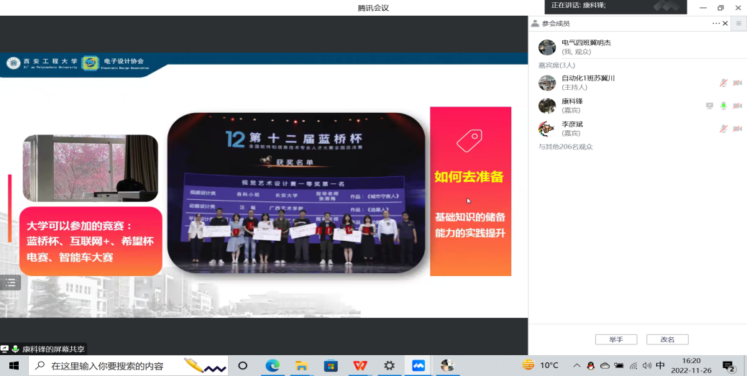Screen dimensions: 747x376
Task: Click the 大学可以参加的竞赛 text box
Action: (91, 241)
